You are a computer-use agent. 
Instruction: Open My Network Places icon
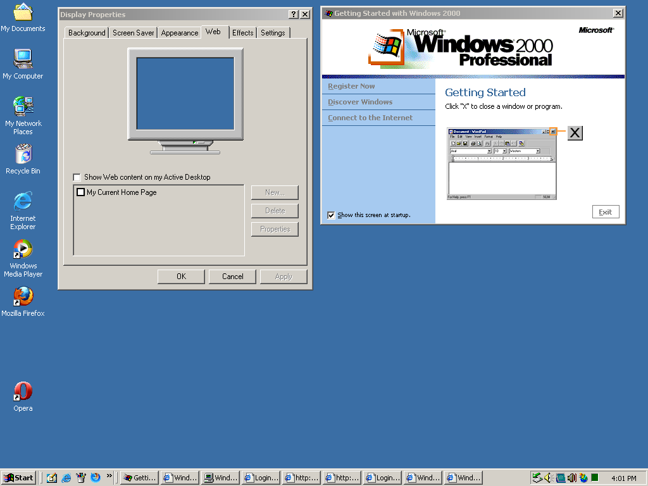pos(23,108)
